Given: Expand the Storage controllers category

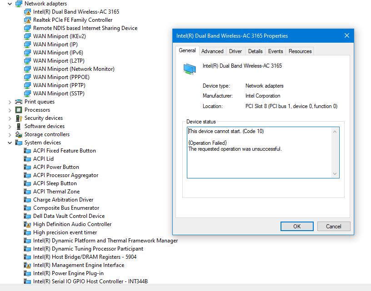Looking at the screenshot, I should [10, 135].
